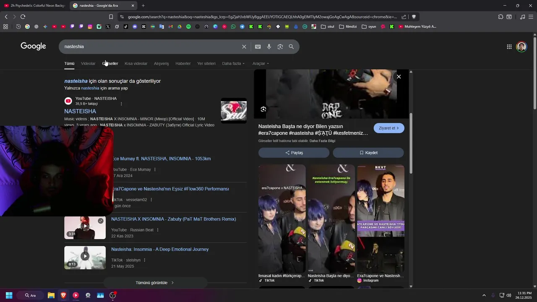
Task: Open the Windows Start menu
Action: point(9,295)
